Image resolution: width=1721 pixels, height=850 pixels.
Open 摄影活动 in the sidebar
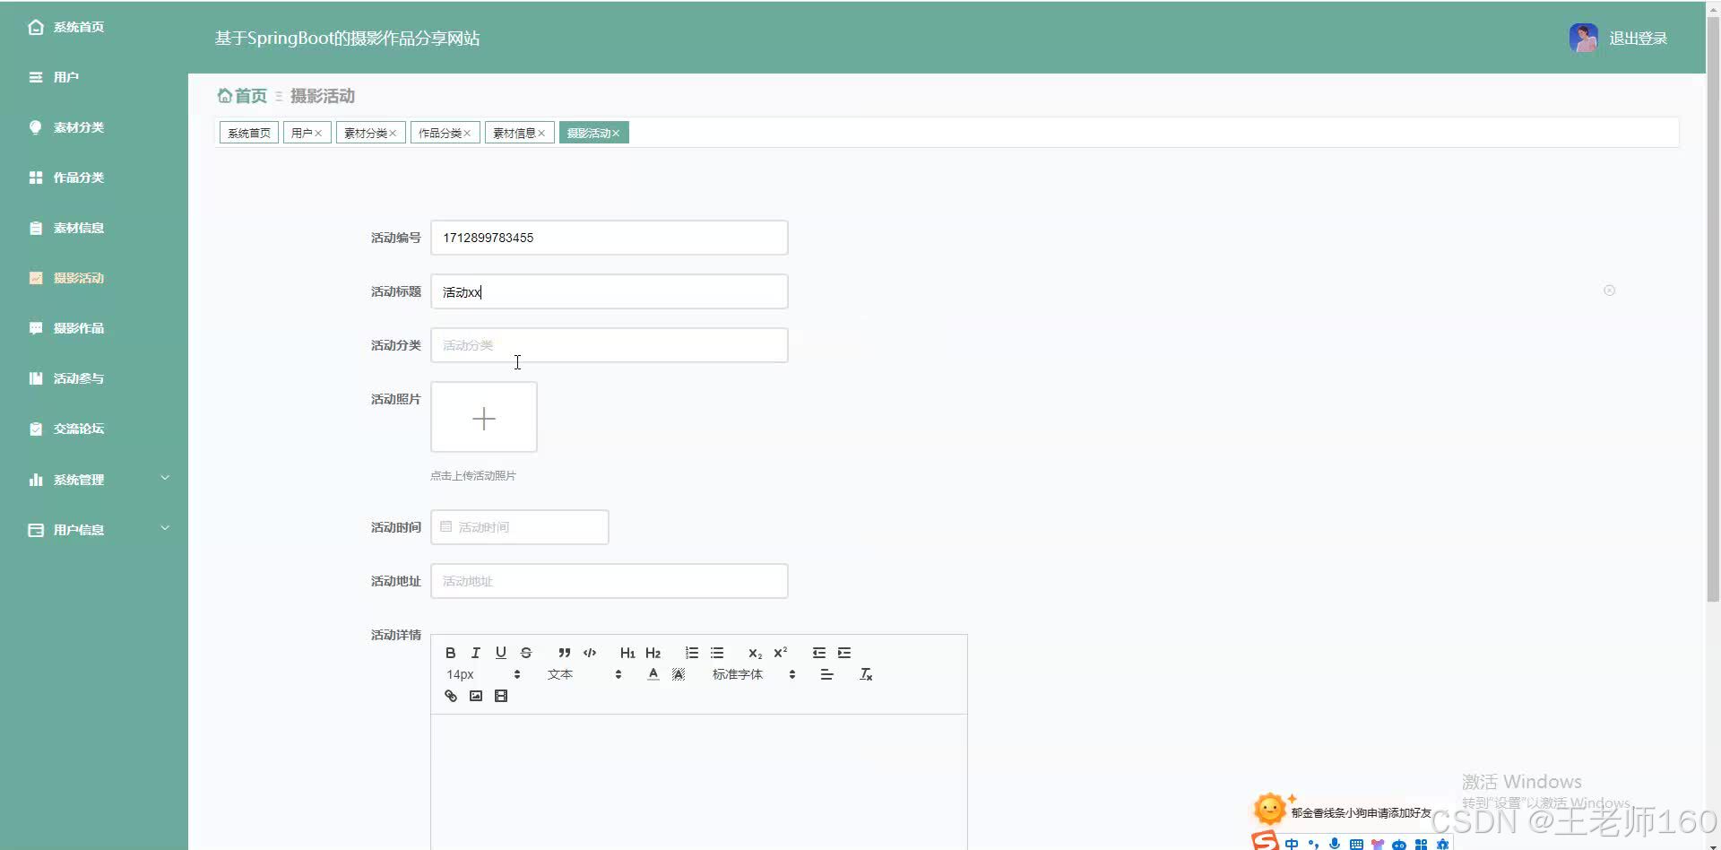94,278
